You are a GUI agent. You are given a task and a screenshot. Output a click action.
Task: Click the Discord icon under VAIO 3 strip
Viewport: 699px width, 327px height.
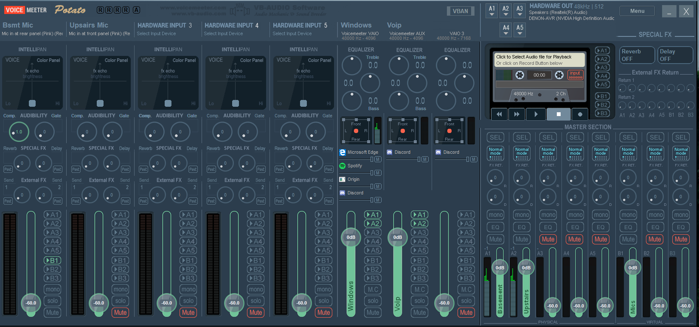[438, 152]
